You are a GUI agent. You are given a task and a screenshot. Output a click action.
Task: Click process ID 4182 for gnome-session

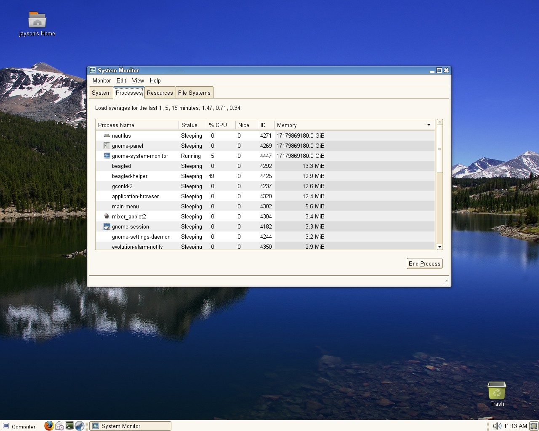coord(266,226)
